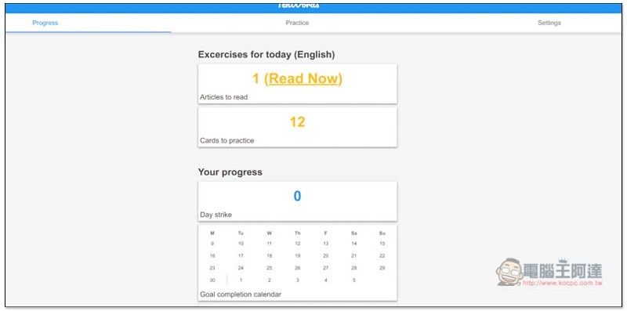The image size is (627, 311).
Task: Click Excercises for today (English) heading
Action: (266, 55)
